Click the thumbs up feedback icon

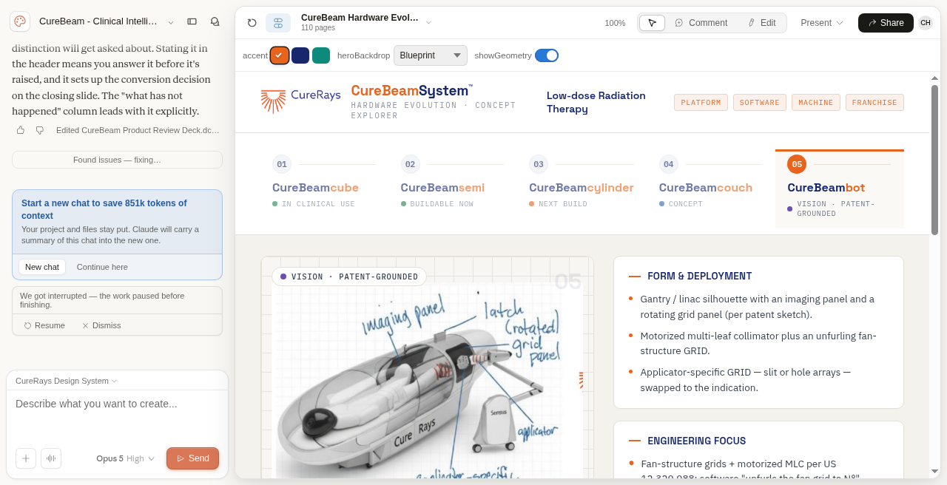pyautogui.click(x=21, y=130)
